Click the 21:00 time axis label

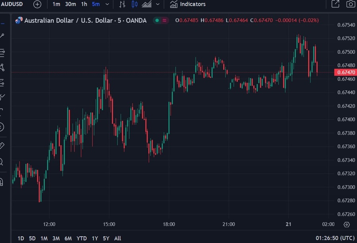pos(228,224)
